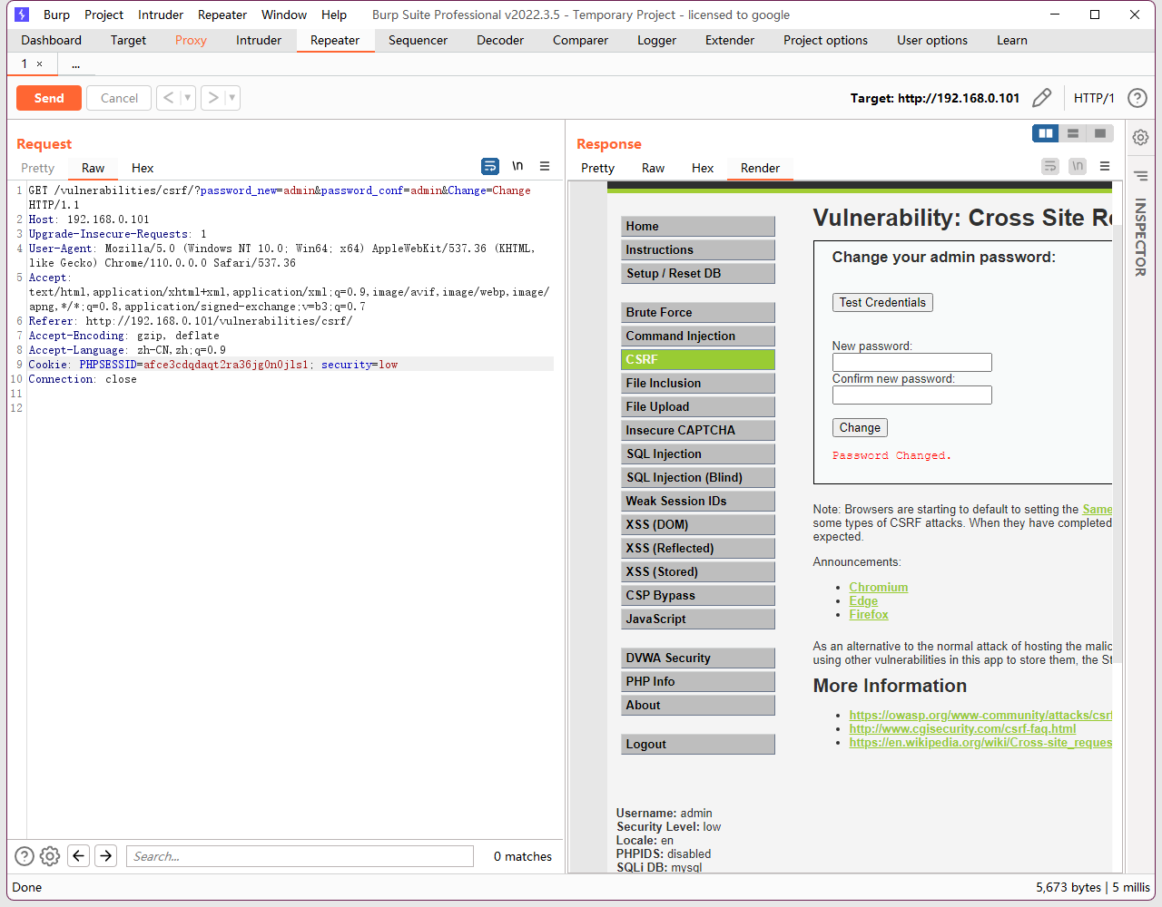Open the Learn tab

(1011, 40)
